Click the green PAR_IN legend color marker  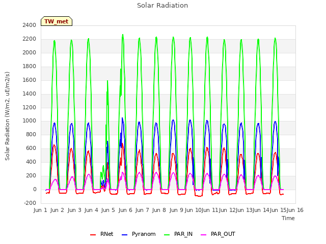(167, 235)
